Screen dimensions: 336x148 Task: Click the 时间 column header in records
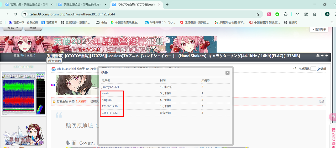point(163,81)
